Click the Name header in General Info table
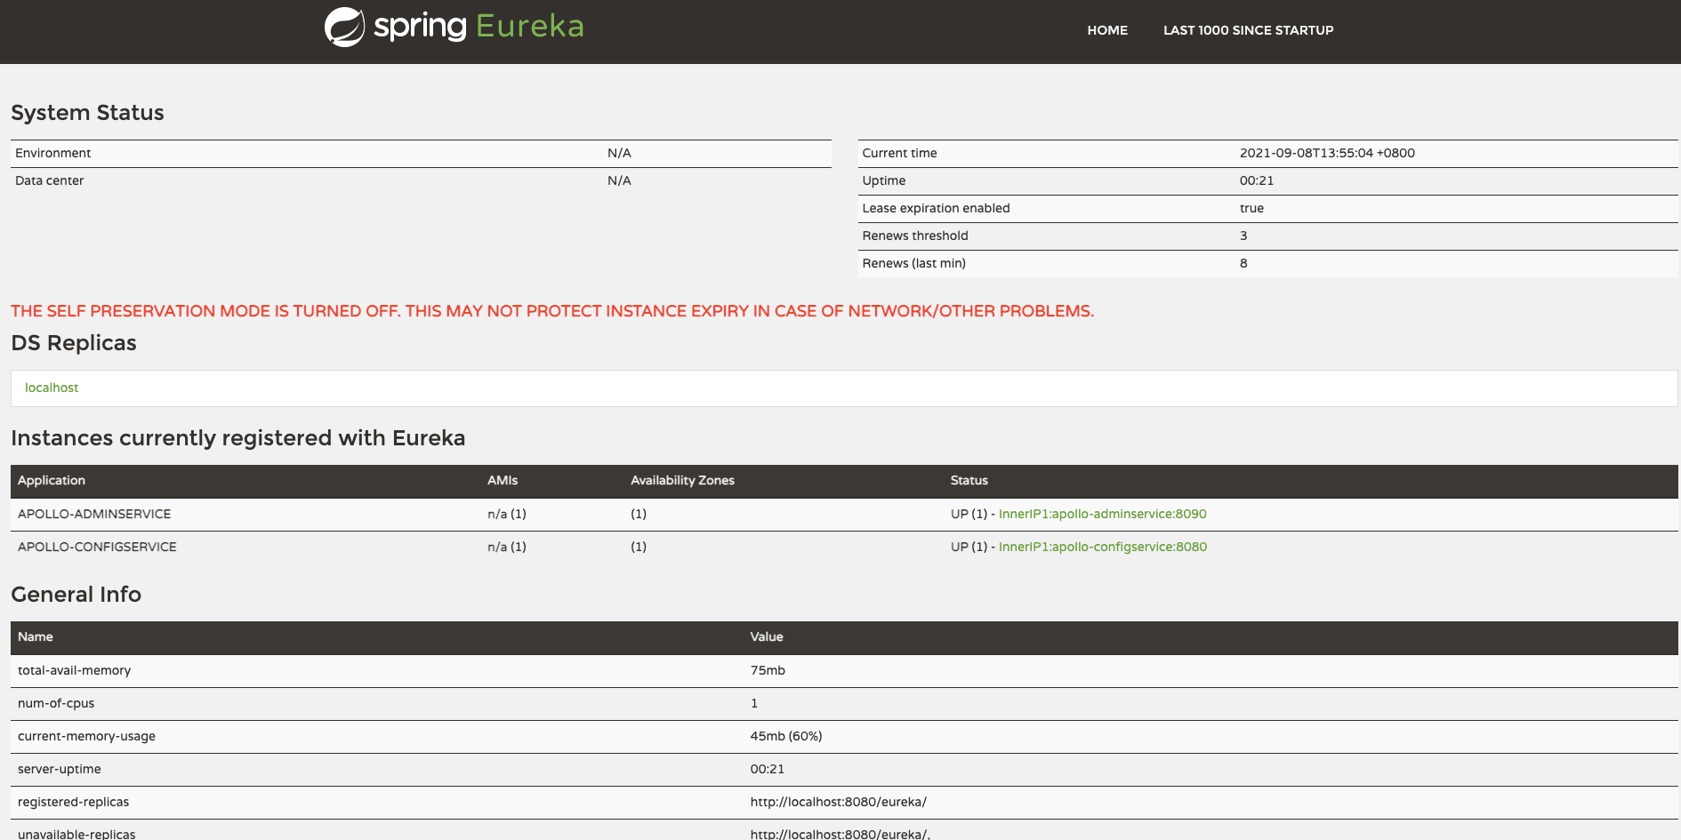Screen dimensions: 1681x840 [36, 636]
